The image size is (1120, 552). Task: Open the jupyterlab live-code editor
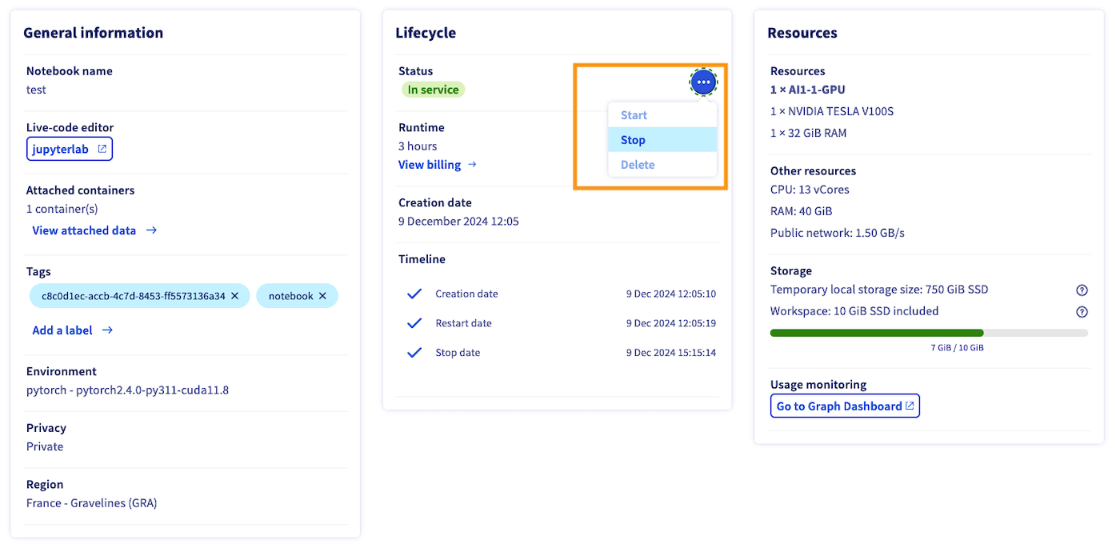(70, 149)
